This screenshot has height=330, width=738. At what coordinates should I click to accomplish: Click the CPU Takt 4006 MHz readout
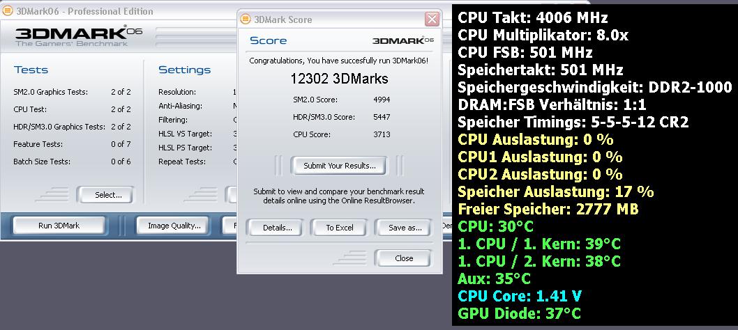(x=533, y=18)
